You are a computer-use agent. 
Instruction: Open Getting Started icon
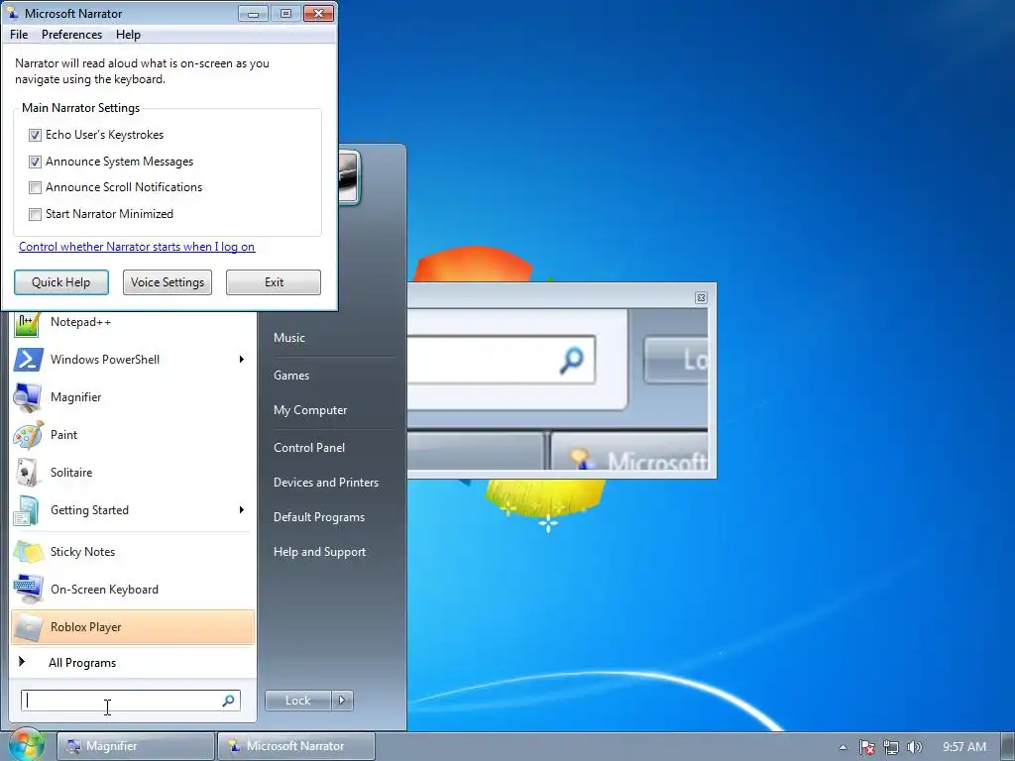click(27, 510)
